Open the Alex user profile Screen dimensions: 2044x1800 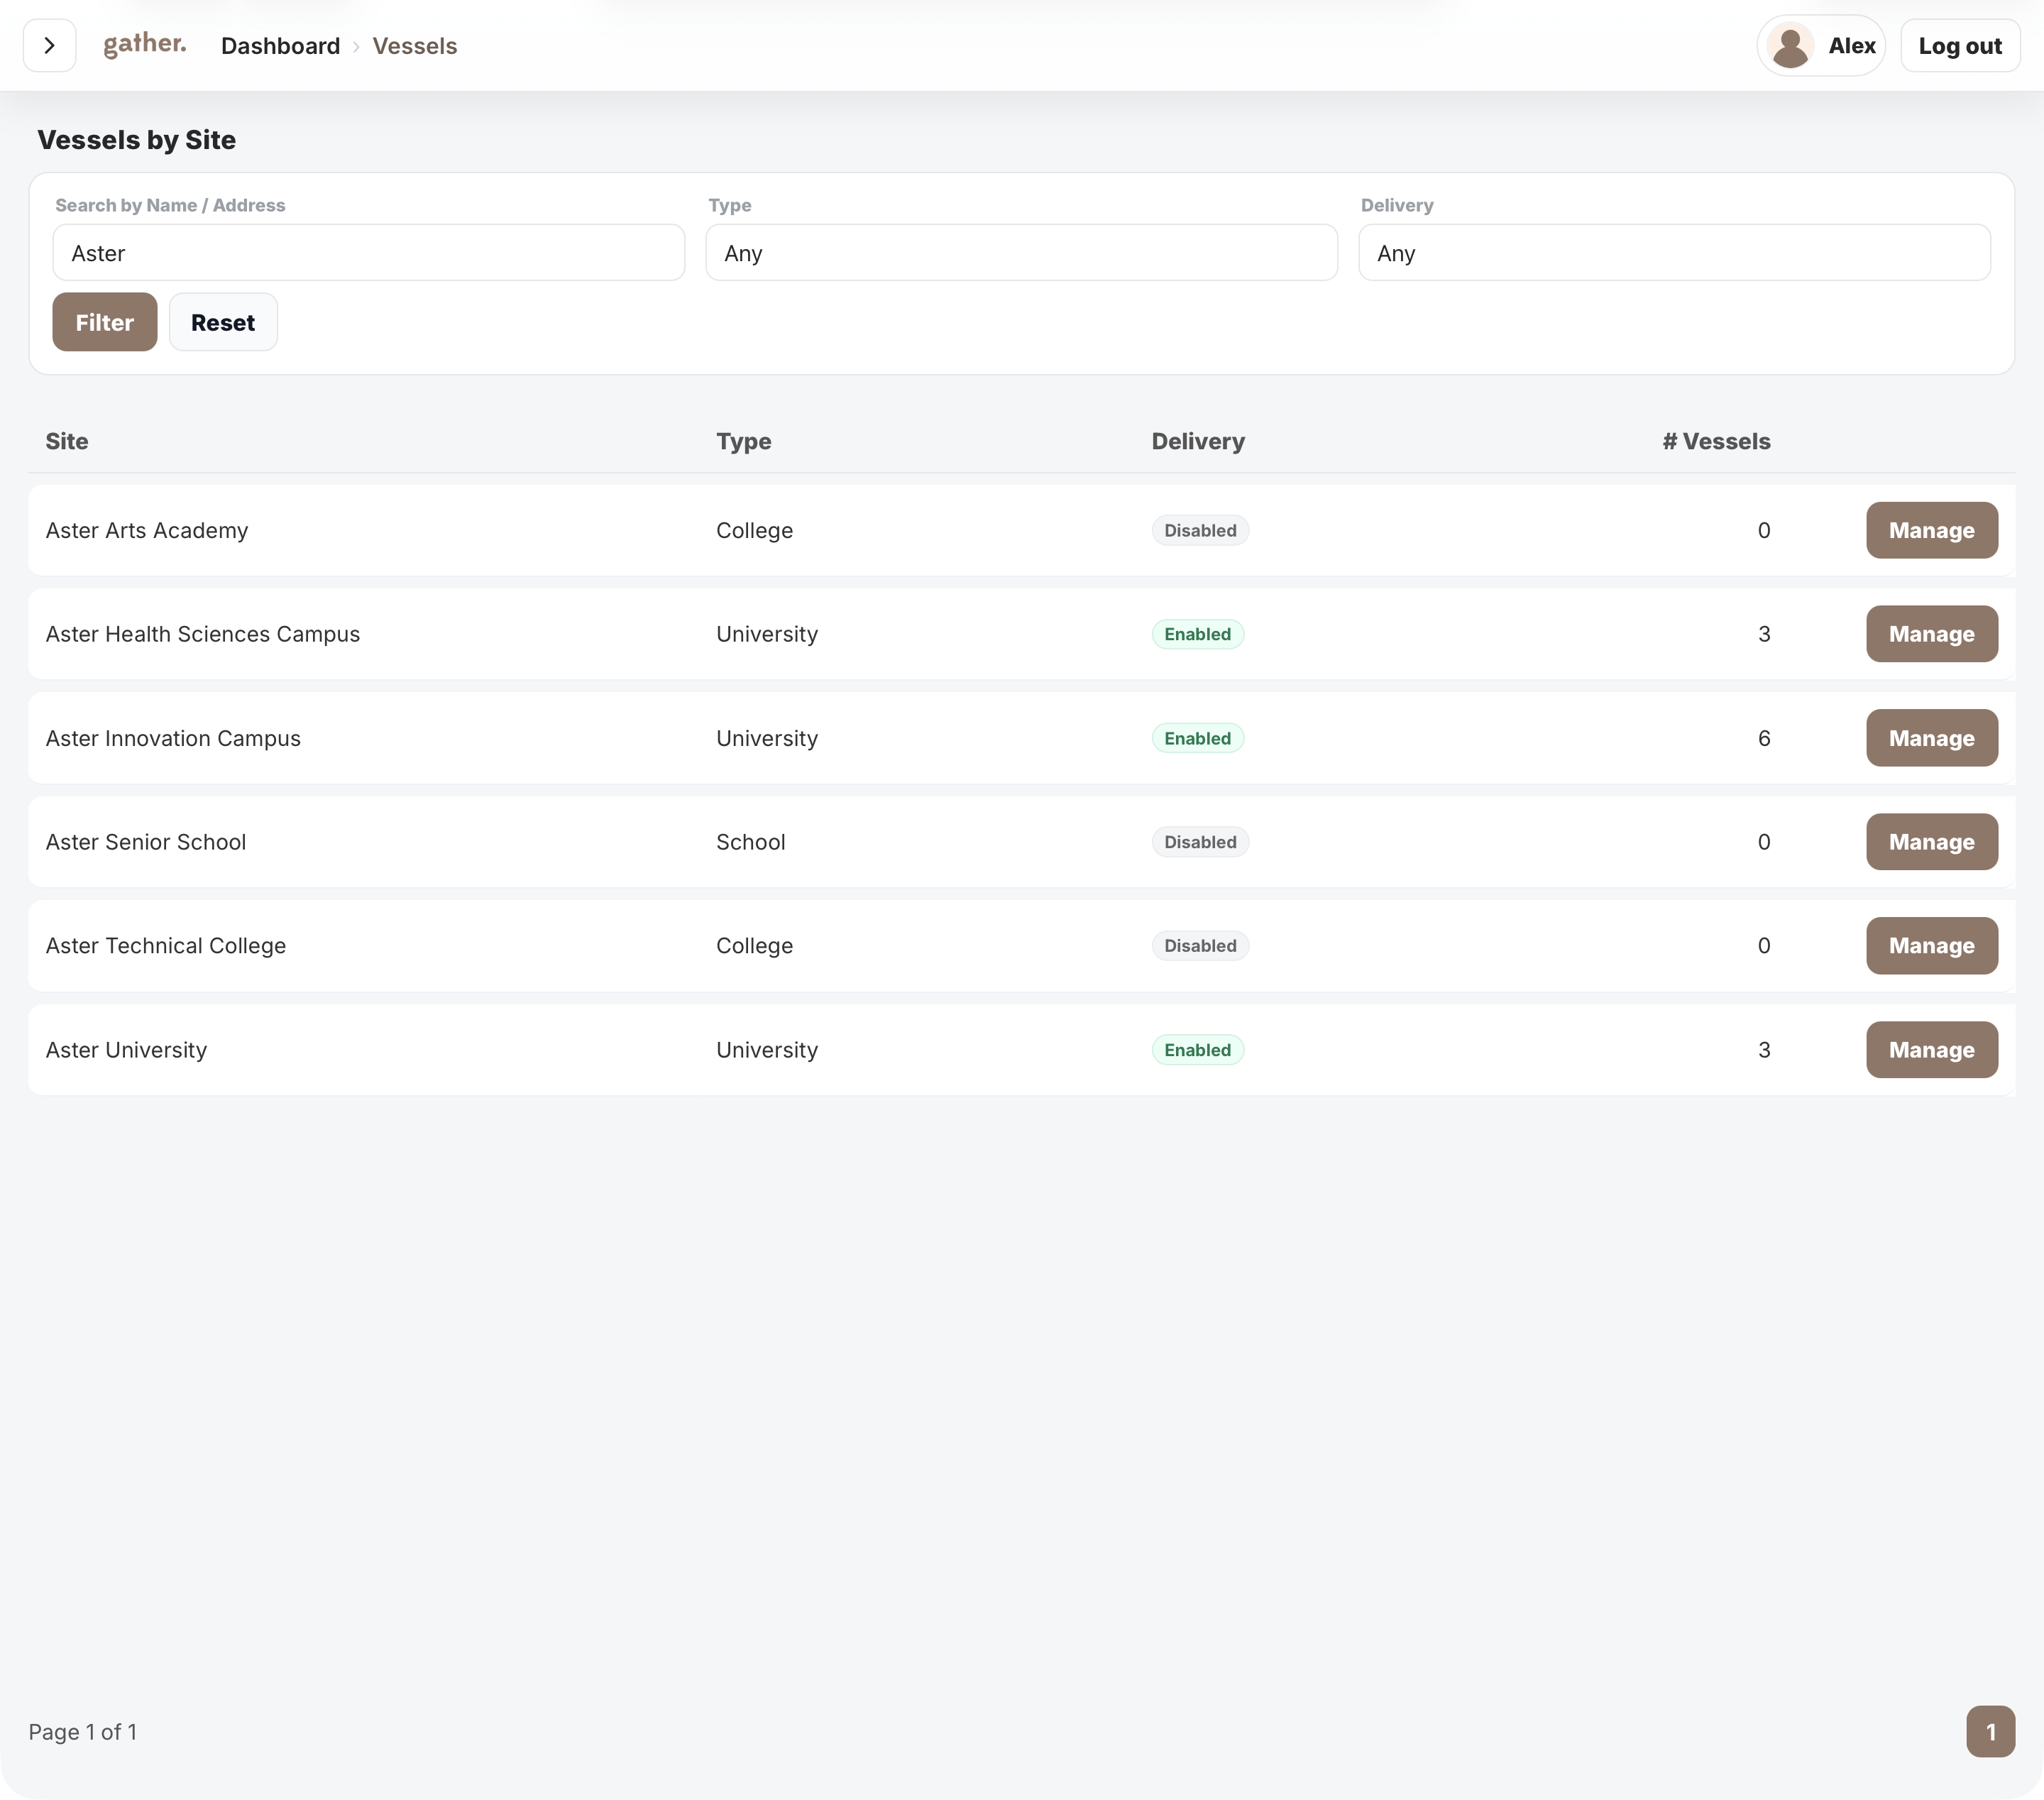point(1821,46)
